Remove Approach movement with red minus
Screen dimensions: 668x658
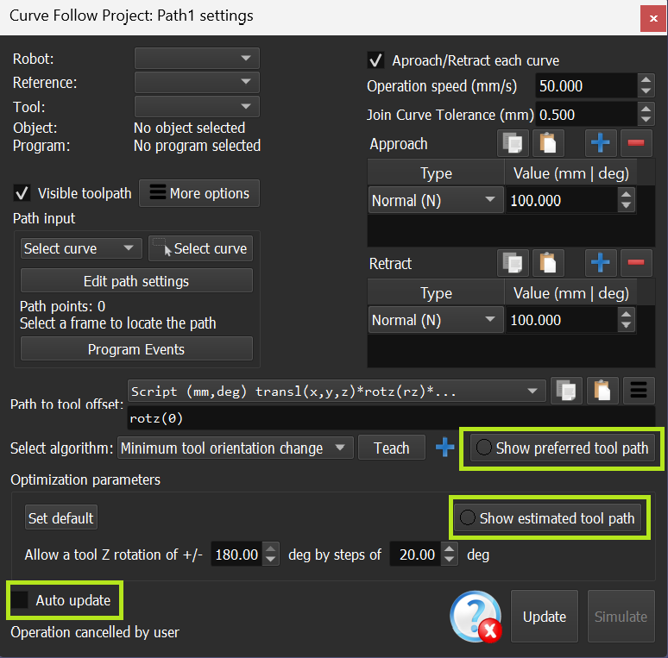pyautogui.click(x=635, y=143)
